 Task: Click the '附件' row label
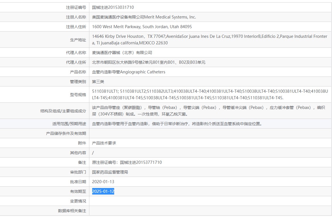point(82,143)
